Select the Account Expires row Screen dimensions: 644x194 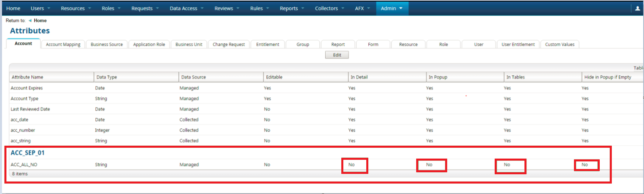27,88
